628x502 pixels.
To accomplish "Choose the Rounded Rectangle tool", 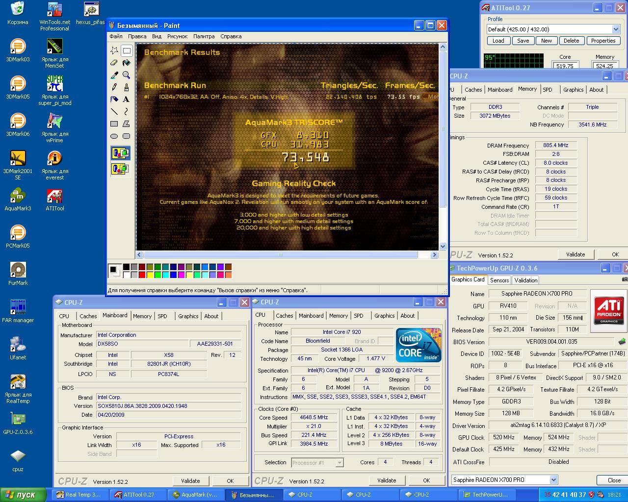I will pos(127,136).
